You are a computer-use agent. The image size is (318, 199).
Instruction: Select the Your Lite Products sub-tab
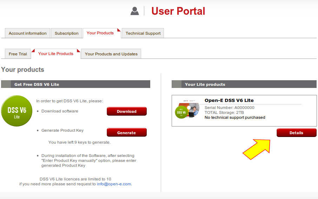56,54
